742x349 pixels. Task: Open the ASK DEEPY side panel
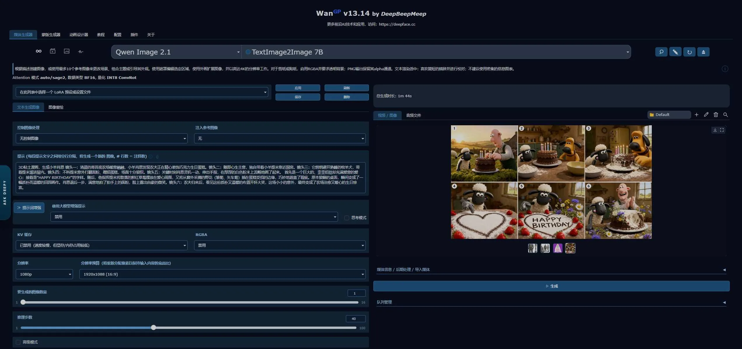(5, 192)
